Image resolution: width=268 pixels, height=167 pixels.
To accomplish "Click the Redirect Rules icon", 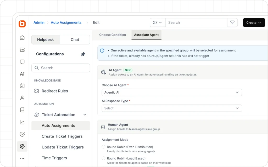I will [37, 91].
